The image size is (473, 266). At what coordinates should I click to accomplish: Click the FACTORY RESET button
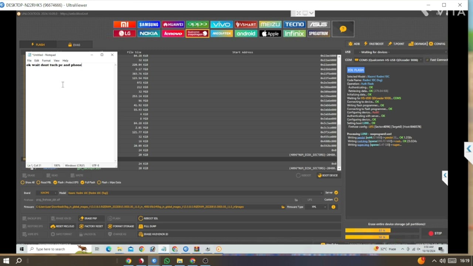coord(91,226)
